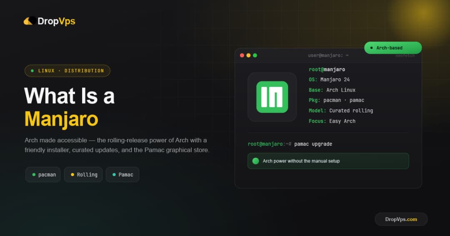Click the 'pamac upgrade' command text
Viewport: 450px width, 236px height.
tap(313, 144)
